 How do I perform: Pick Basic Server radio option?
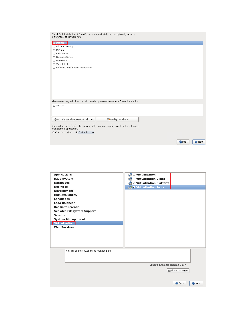pyautogui.click(x=54, y=54)
